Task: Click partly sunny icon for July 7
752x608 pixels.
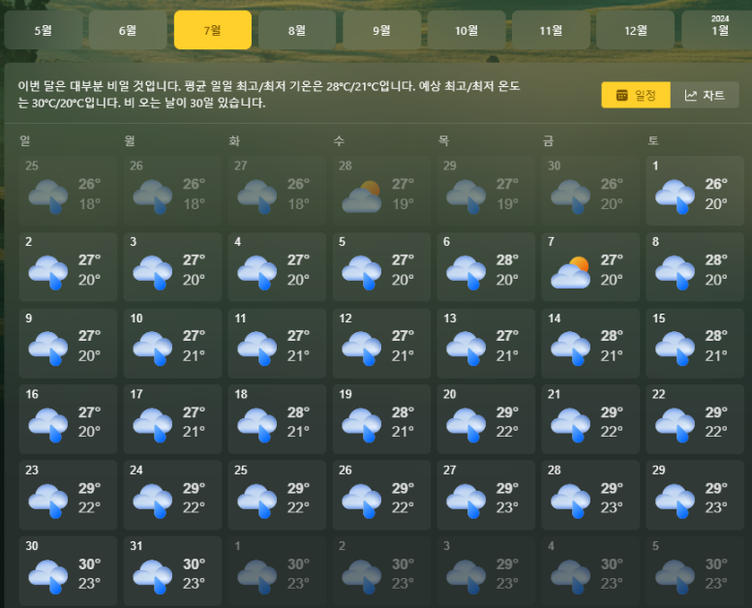Action: tap(570, 272)
